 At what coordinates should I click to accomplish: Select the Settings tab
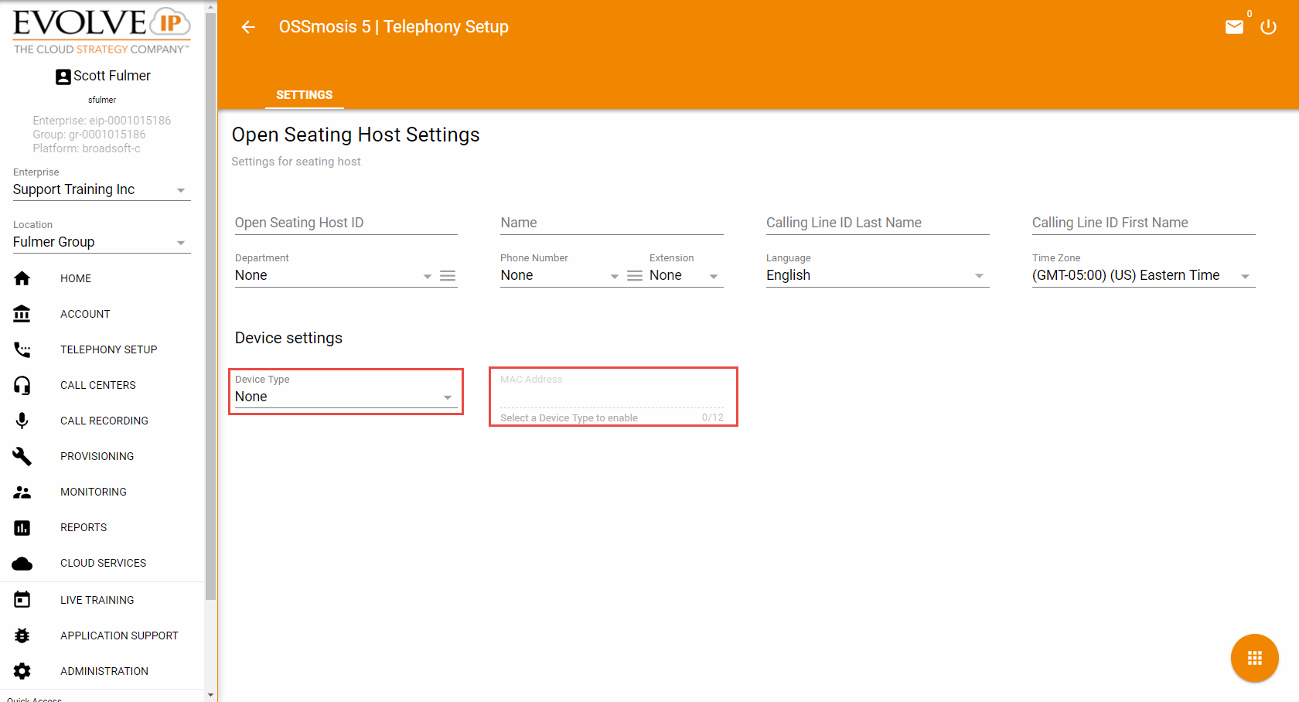[304, 95]
